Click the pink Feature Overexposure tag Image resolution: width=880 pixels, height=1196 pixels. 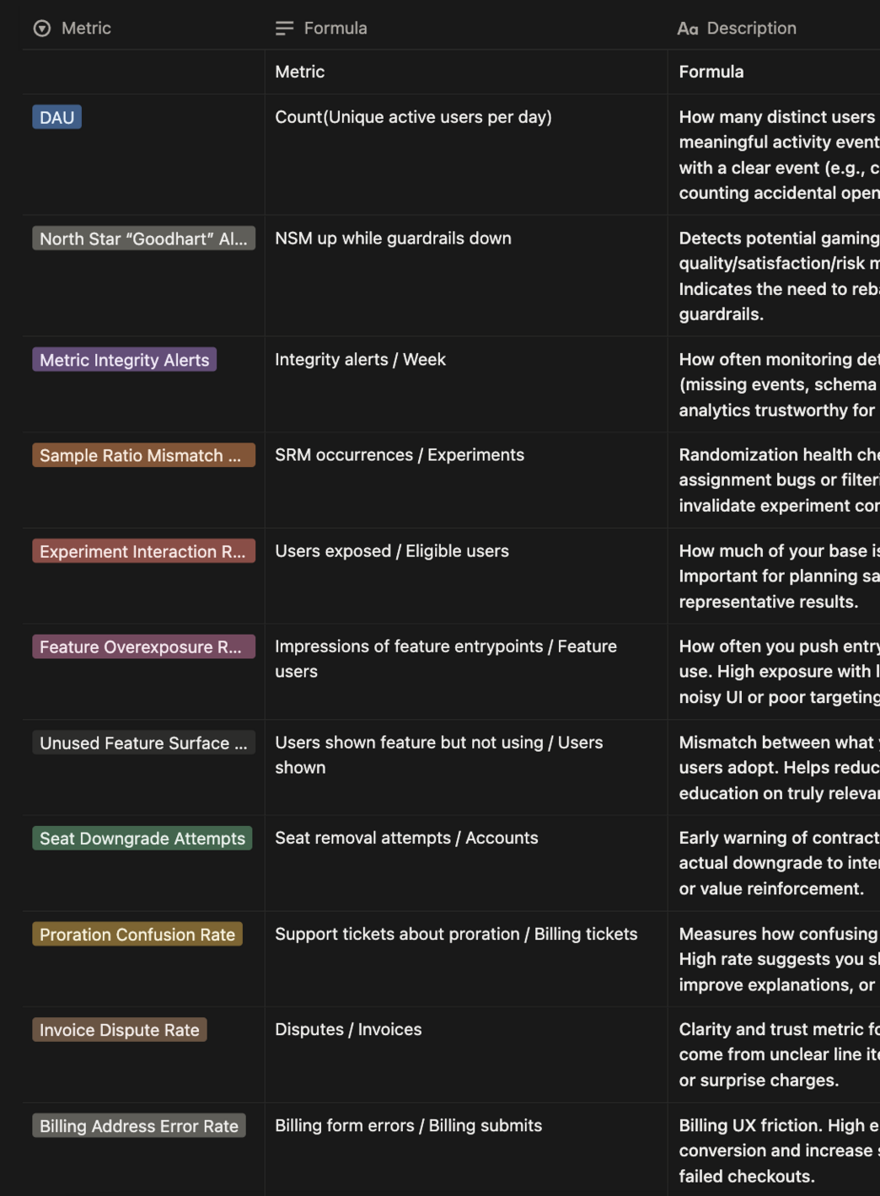pyautogui.click(x=143, y=647)
